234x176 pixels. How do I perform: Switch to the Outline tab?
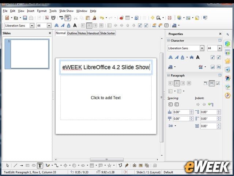click(x=72, y=33)
